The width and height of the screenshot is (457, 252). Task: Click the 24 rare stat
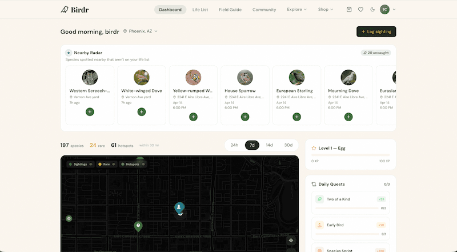pos(97,145)
